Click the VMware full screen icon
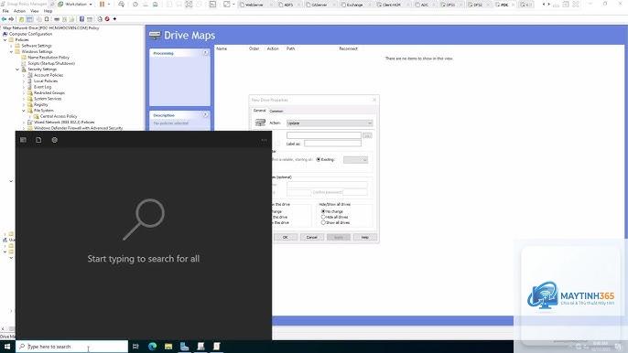Screen dimensions: 628x353 (x=189, y=5)
